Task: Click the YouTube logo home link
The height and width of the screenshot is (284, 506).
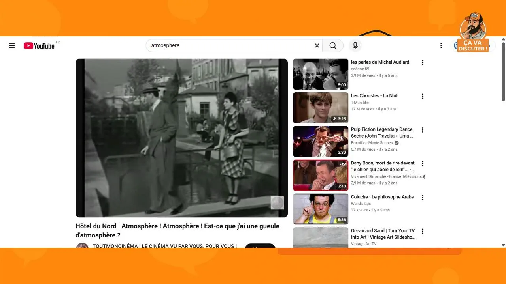Action: [x=39, y=46]
